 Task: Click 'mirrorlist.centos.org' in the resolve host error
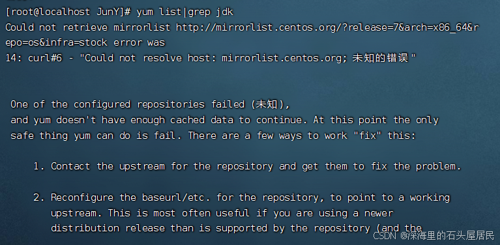pyautogui.click(x=281, y=58)
